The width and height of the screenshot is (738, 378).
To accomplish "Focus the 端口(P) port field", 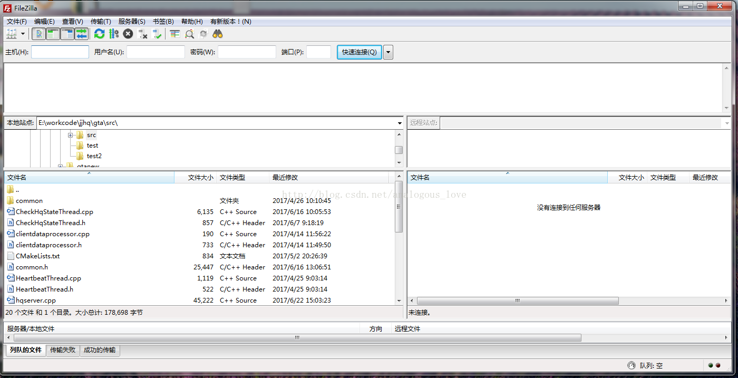I will (x=318, y=52).
